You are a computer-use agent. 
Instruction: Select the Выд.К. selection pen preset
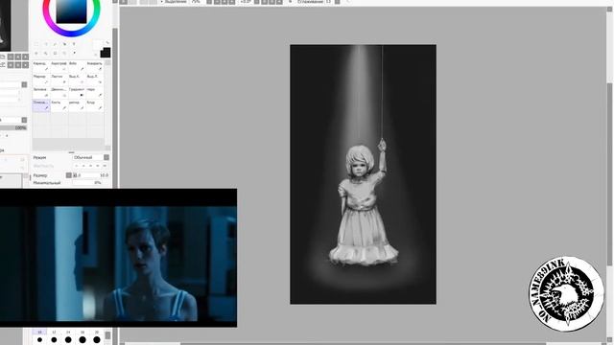tap(77, 79)
